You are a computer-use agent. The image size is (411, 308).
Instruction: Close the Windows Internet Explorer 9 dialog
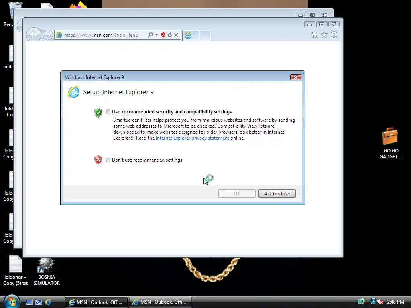[x=296, y=77]
